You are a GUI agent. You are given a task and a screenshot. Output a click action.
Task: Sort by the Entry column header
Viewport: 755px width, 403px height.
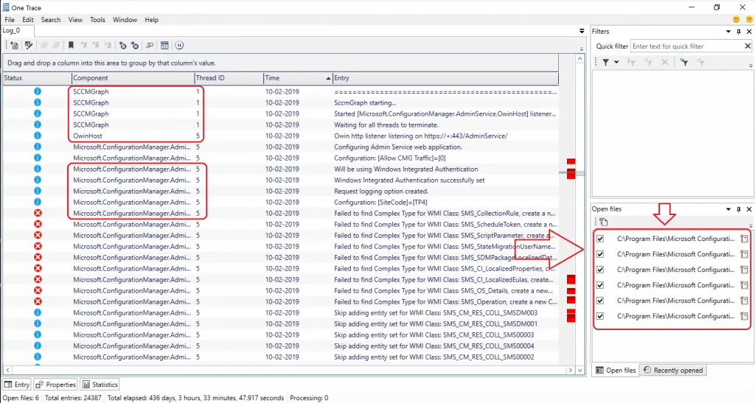(x=445, y=78)
